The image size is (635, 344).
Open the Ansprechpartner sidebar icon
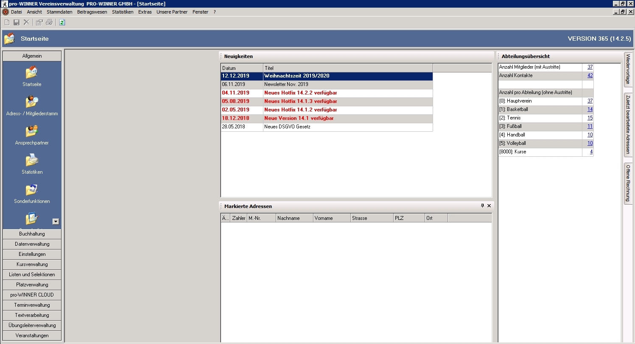[x=32, y=131]
